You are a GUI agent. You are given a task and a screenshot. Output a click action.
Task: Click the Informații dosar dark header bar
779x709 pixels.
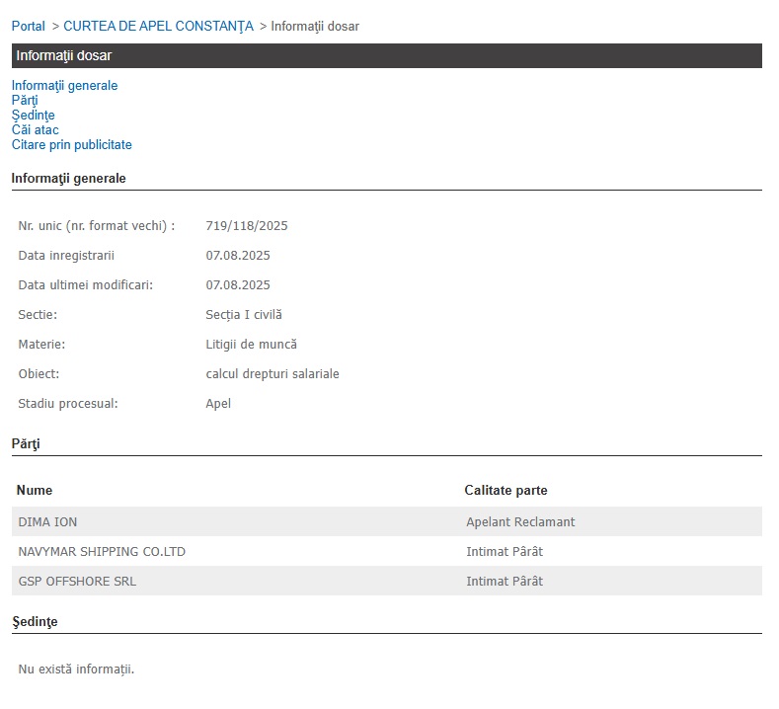click(x=386, y=55)
